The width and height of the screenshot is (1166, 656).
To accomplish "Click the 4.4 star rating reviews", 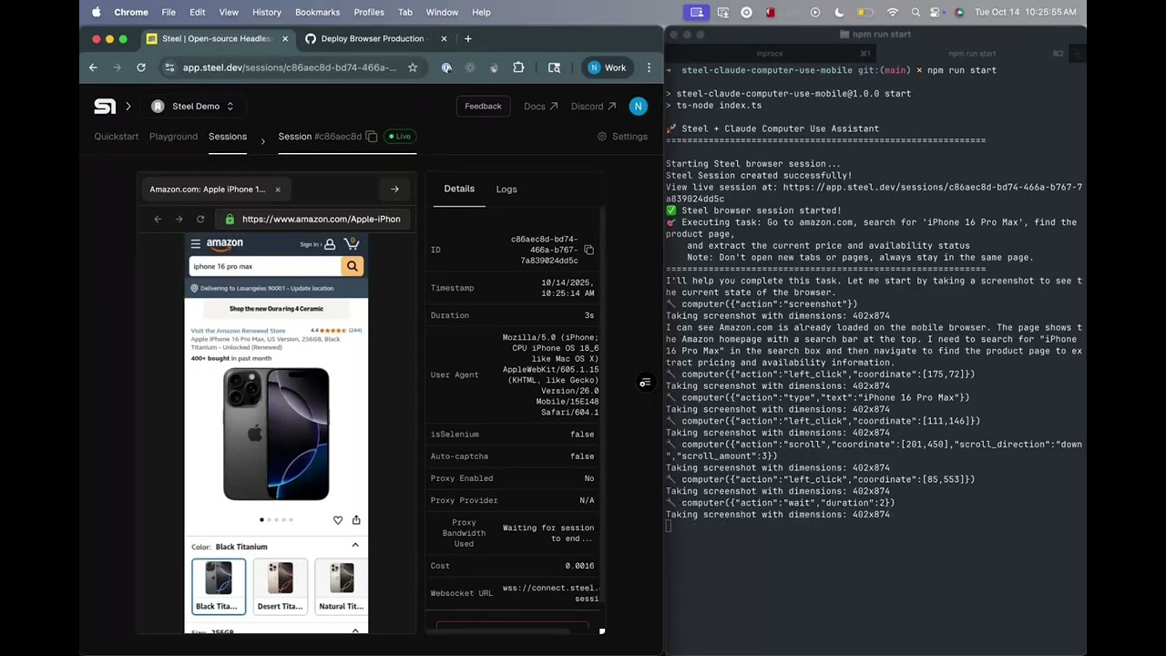I will (x=336, y=331).
